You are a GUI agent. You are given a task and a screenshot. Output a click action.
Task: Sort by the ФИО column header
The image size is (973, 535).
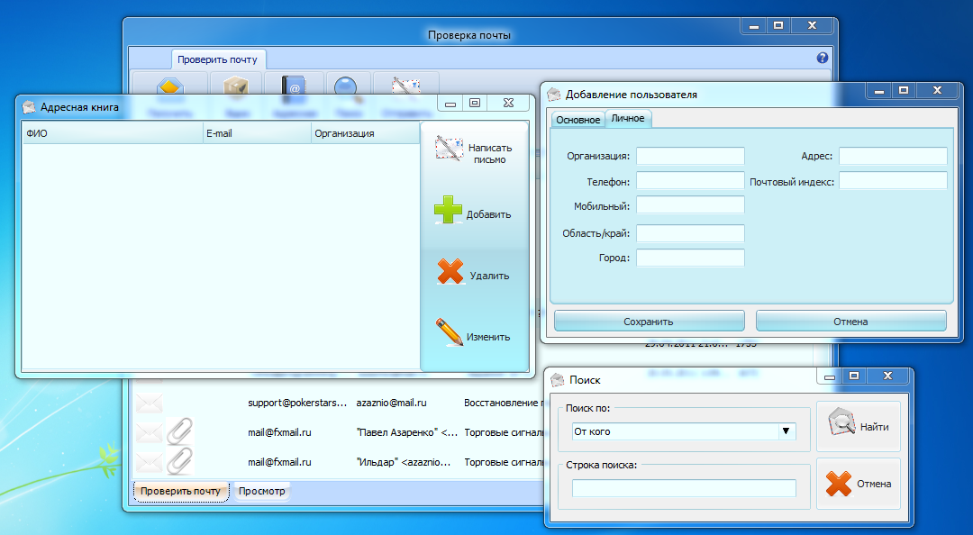point(113,133)
